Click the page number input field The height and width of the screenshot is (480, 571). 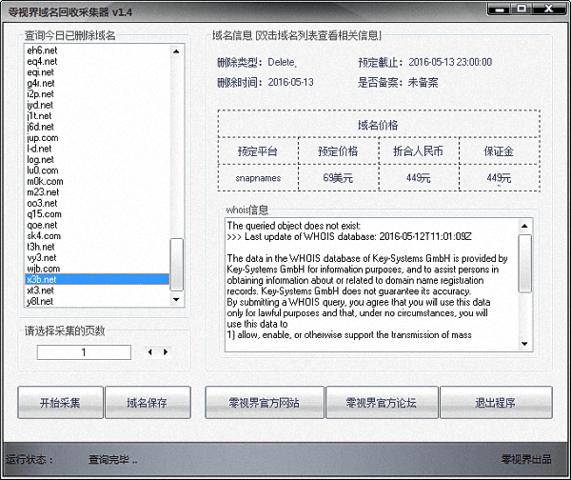coord(84,352)
